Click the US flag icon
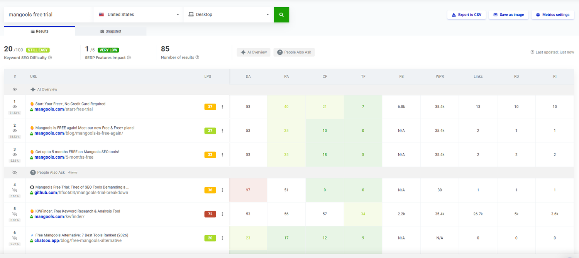Viewport: 579px width, 258px height. click(x=102, y=15)
